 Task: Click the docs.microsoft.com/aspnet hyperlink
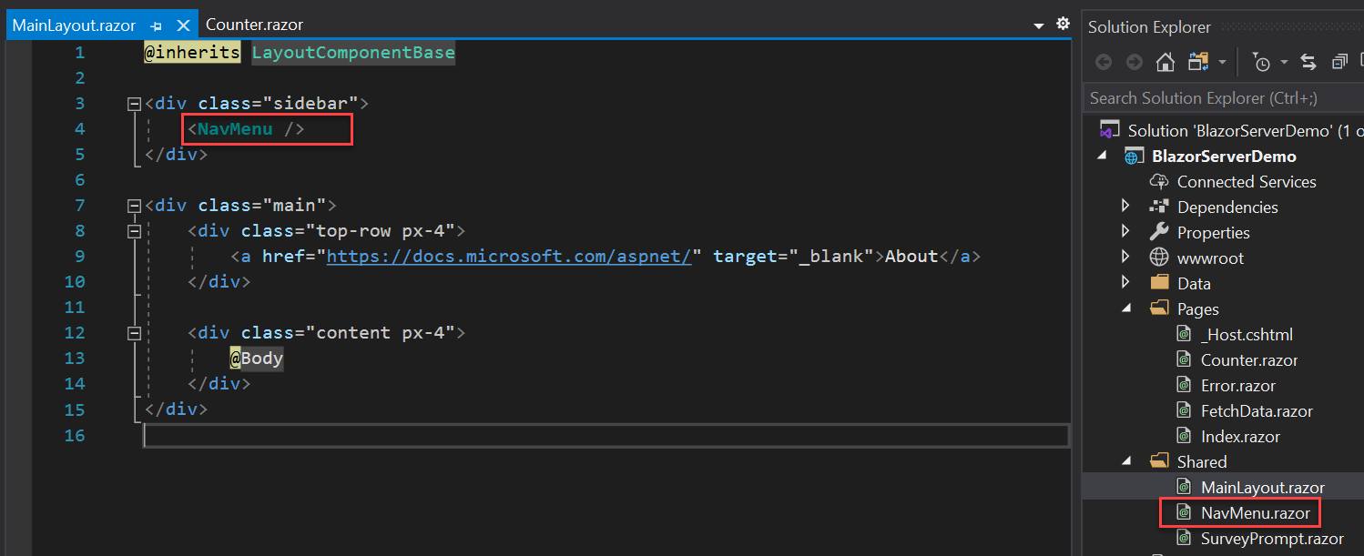tap(511, 256)
